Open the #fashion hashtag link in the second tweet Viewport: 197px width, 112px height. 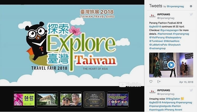pos(176,106)
